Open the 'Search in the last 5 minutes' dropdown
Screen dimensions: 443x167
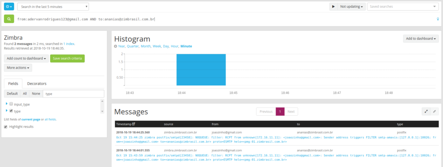point(53,6)
